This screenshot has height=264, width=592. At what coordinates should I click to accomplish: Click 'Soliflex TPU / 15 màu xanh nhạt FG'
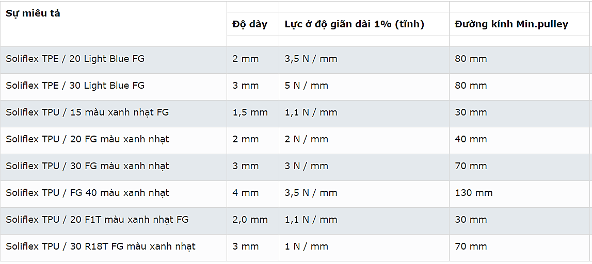[x=87, y=112]
